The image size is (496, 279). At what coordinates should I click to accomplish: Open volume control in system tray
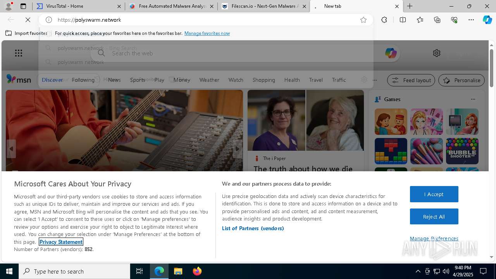click(x=446, y=271)
